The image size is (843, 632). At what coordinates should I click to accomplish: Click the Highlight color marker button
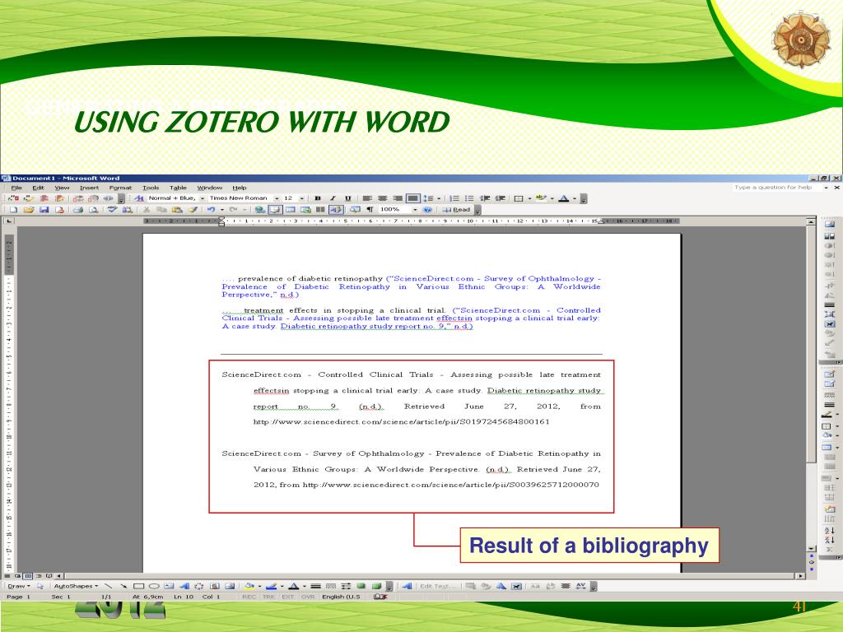click(x=541, y=198)
